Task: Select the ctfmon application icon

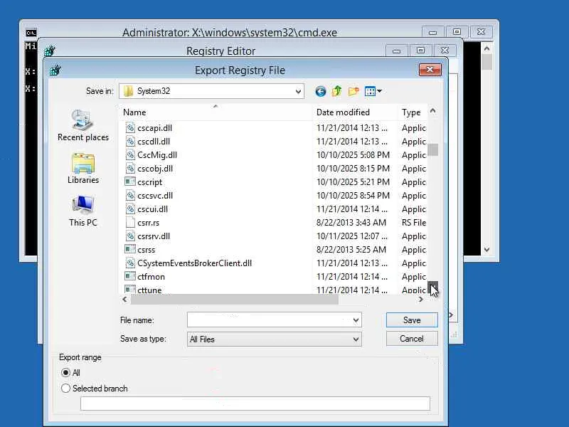Action: tap(130, 276)
